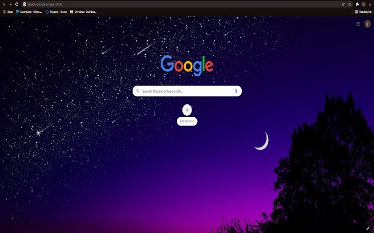This screenshot has width=374, height=233.
Task: Open Chrome three-dot menu
Action: [x=370, y=4]
